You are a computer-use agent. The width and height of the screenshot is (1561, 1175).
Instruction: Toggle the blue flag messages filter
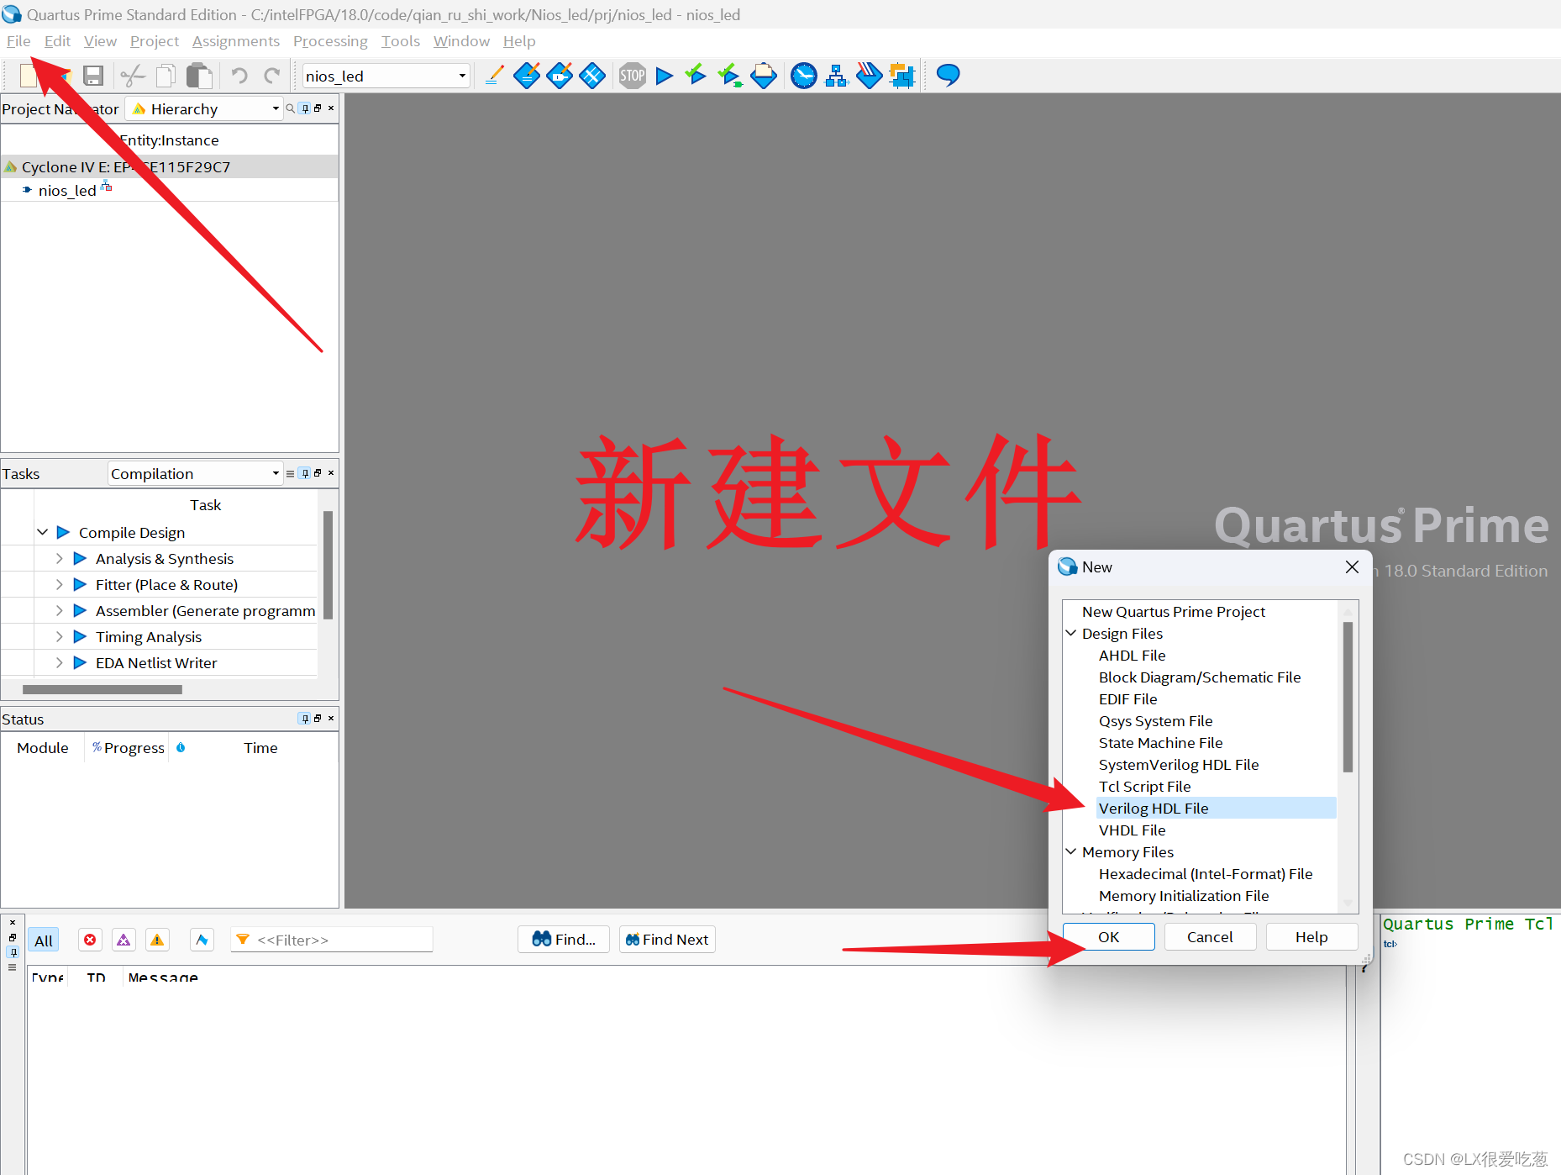tap(202, 940)
